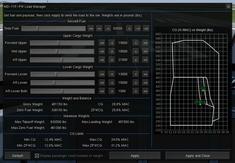Decrease Forward Lower cargo with '<<'
The height and width of the screenshot is (163, 235).
(102, 74)
